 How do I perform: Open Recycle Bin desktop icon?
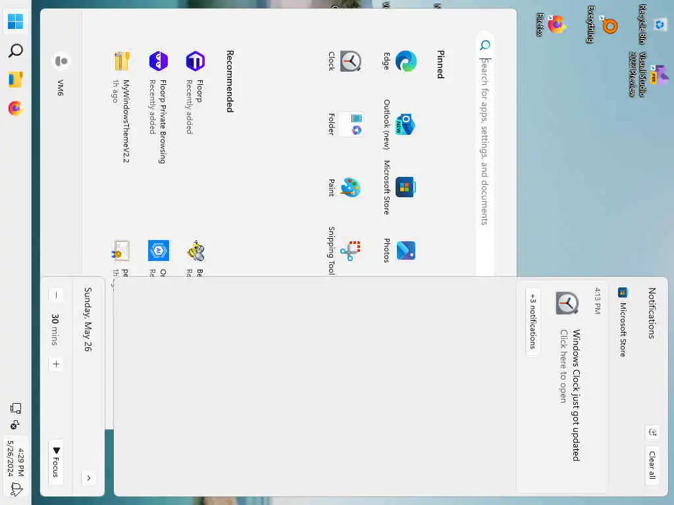point(653,24)
